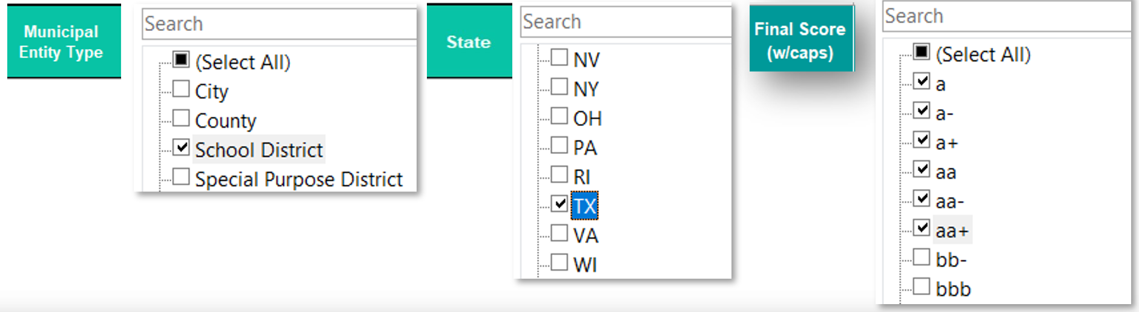
Task: Check the County checkbox
Action: tap(181, 118)
